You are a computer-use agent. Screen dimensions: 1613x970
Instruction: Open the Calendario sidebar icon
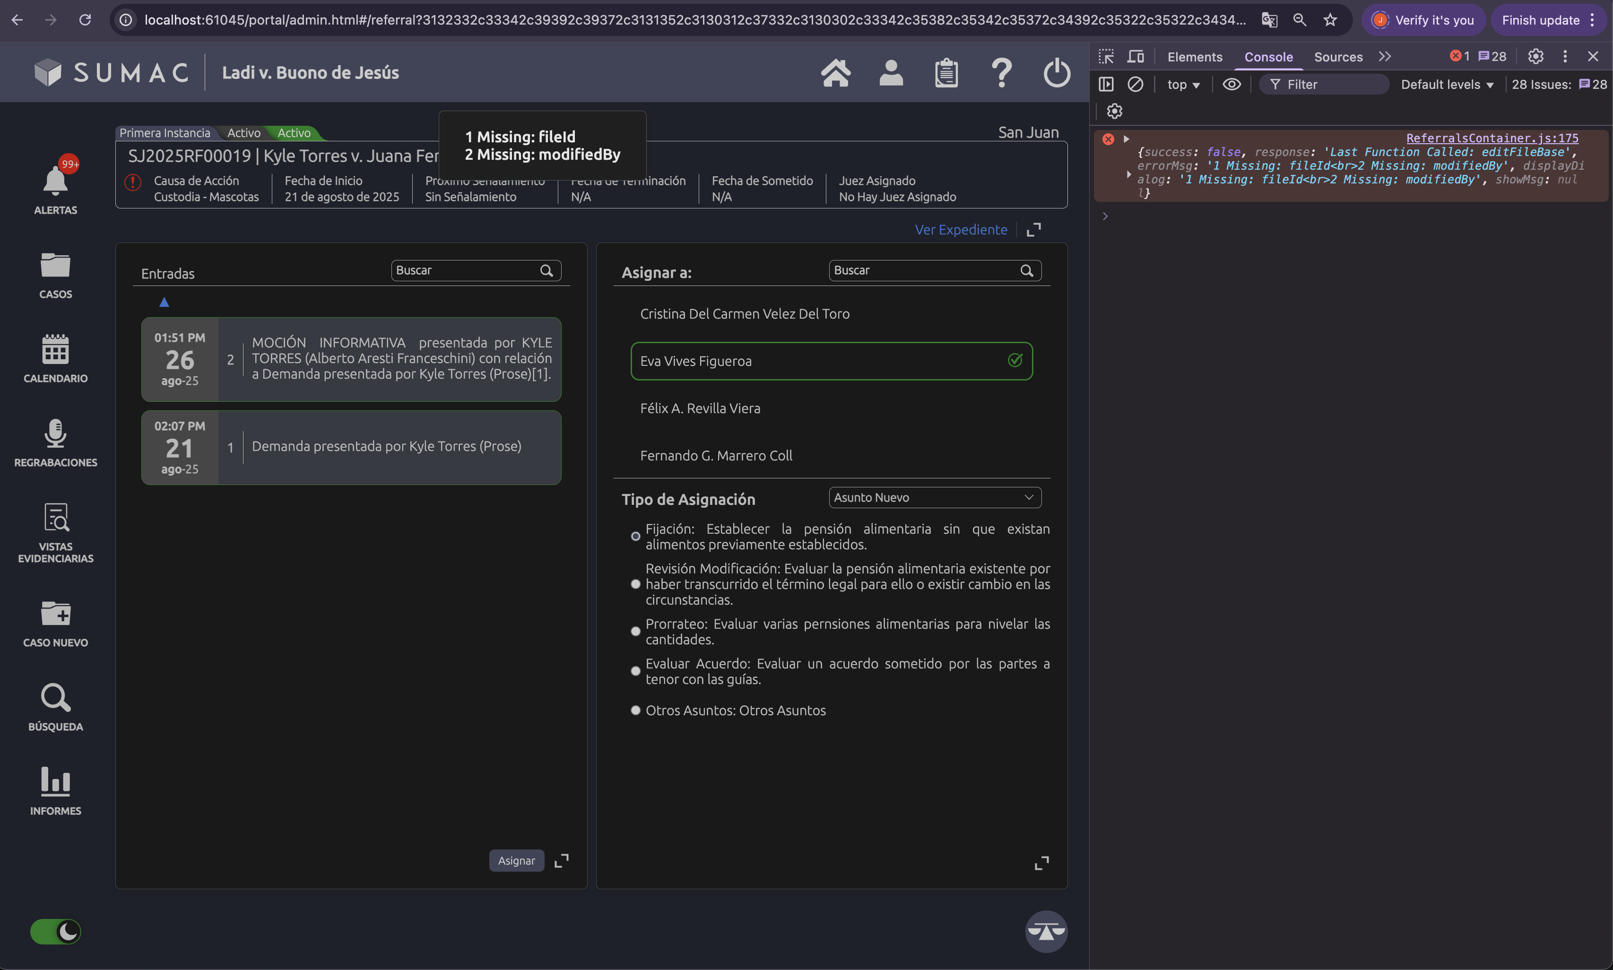coord(56,349)
